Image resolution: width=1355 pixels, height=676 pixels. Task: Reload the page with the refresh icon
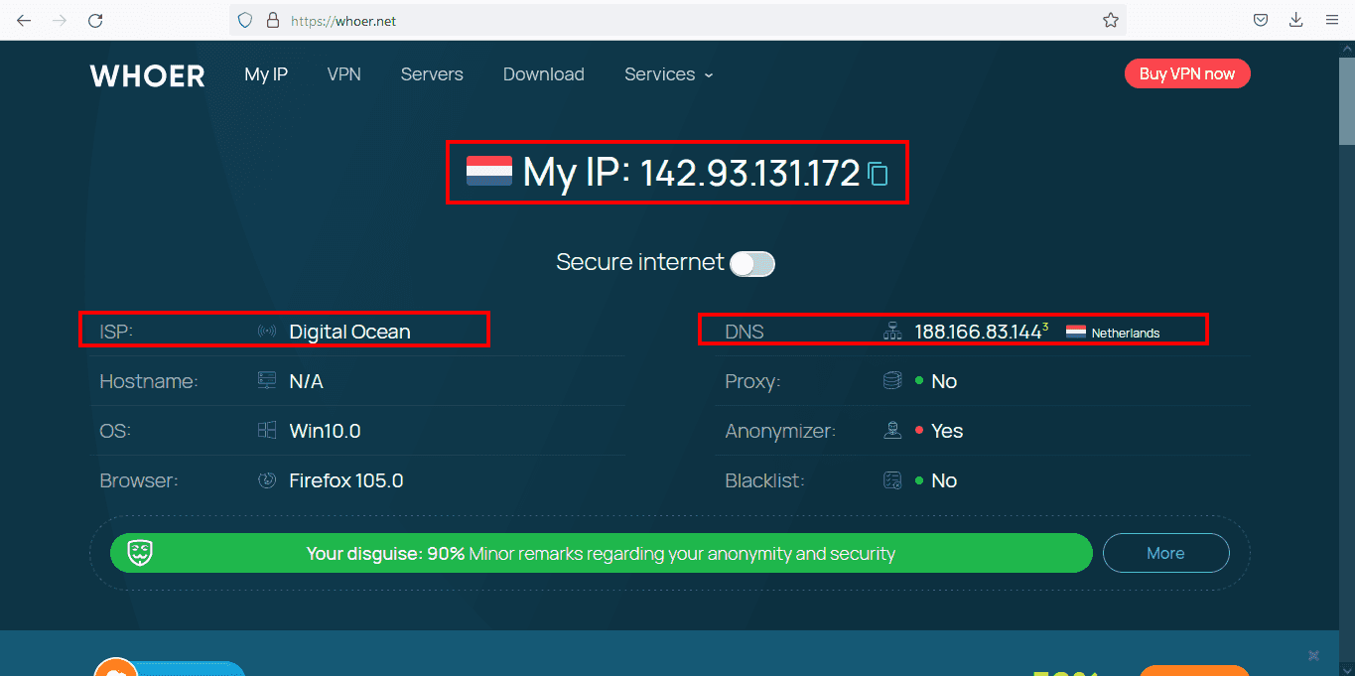[95, 20]
